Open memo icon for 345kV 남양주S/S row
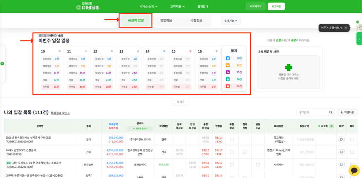 341,152
